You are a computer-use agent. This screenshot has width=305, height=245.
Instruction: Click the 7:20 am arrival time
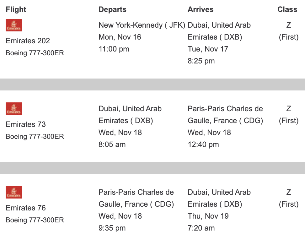pyautogui.click(x=201, y=228)
